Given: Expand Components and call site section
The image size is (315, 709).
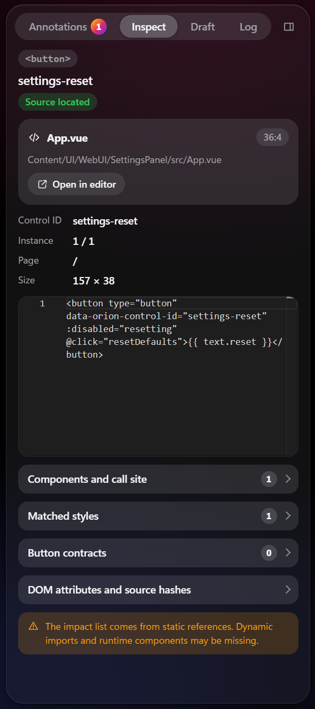Looking at the screenshot, I should coord(158,479).
